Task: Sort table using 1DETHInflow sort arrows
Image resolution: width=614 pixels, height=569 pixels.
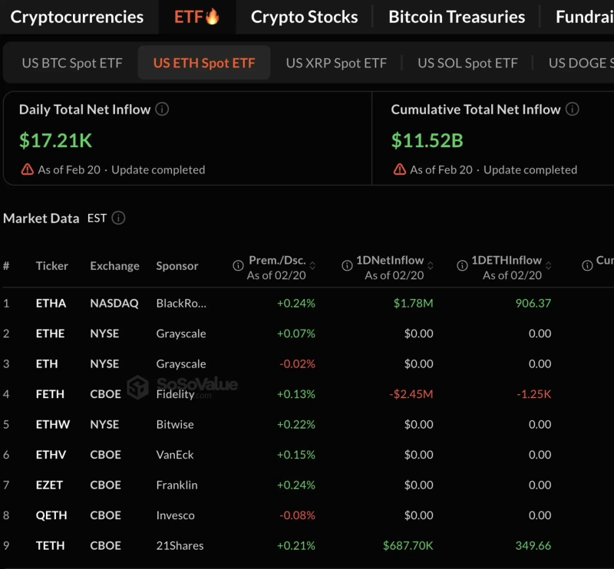Action: tap(548, 265)
